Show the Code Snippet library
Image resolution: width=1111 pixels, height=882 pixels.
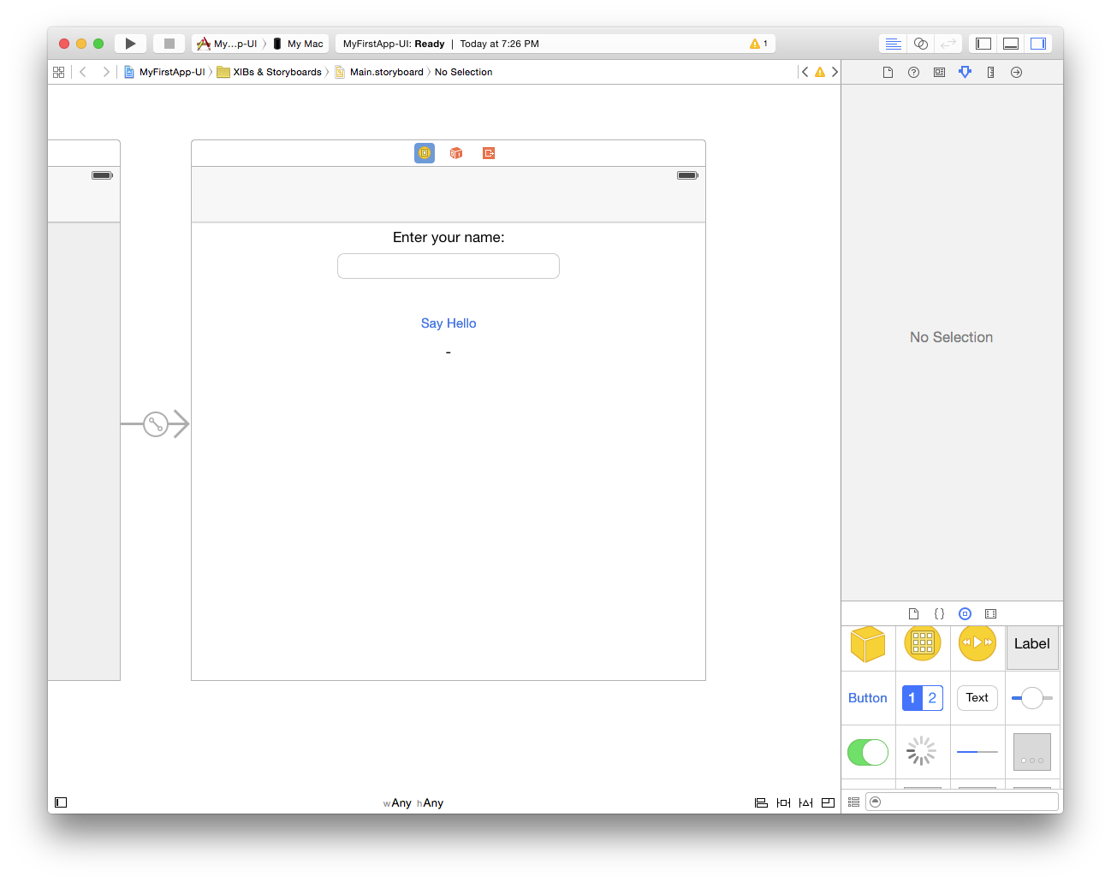click(939, 613)
